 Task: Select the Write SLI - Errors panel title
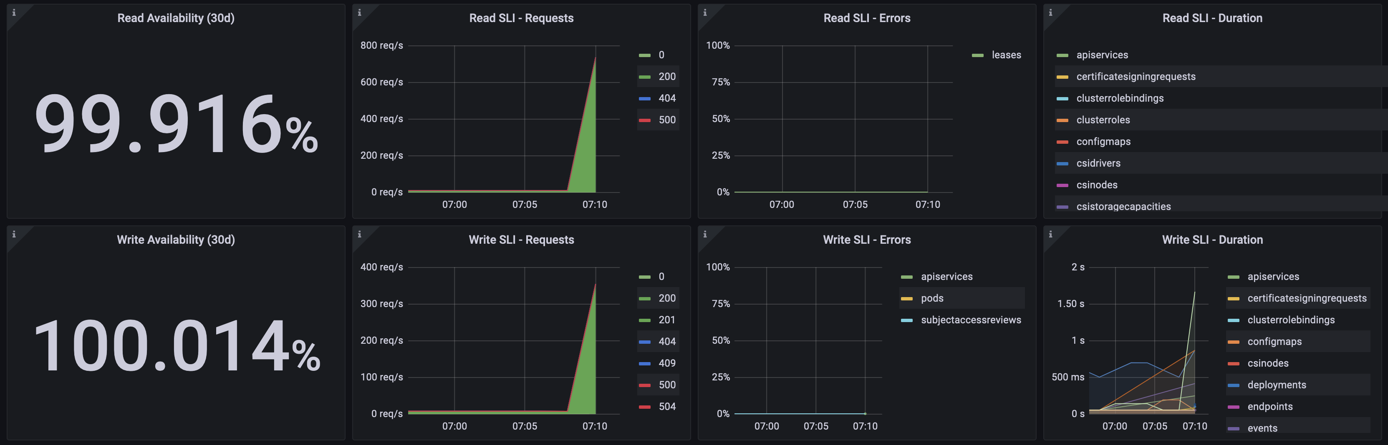point(866,240)
